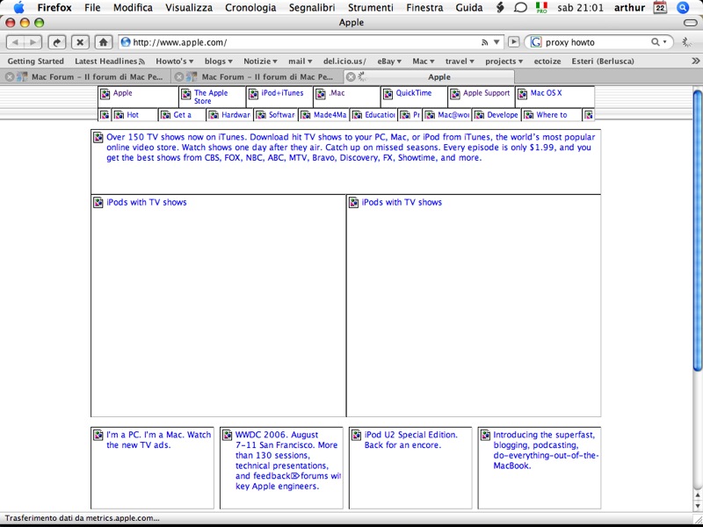This screenshot has height=527, width=703.
Task: Click the URL field showing www.apple.com
Action: (x=311, y=42)
